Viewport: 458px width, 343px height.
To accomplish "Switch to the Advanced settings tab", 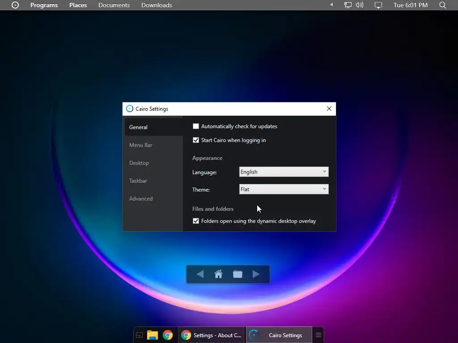I will 154,199.
